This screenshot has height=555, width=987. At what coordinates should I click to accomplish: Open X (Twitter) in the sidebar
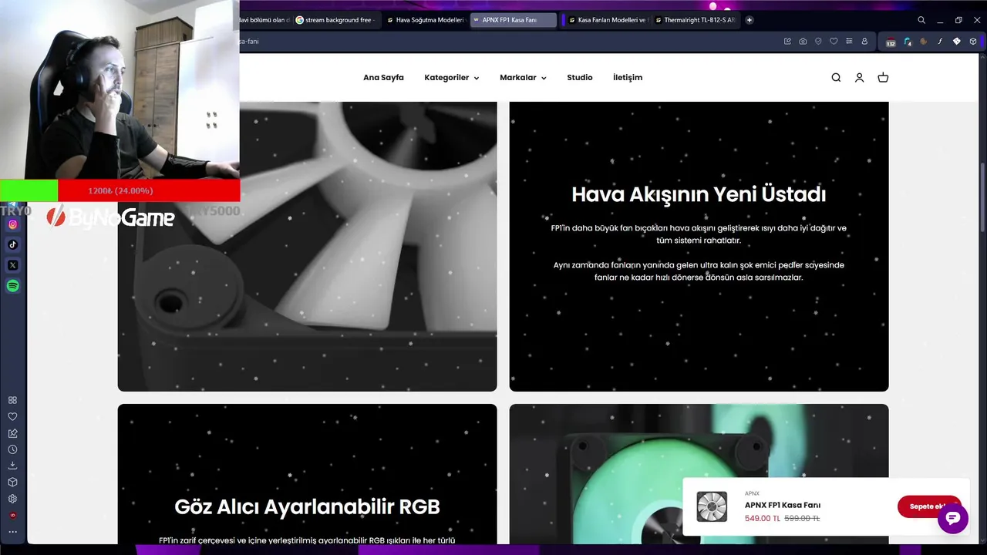(12, 265)
